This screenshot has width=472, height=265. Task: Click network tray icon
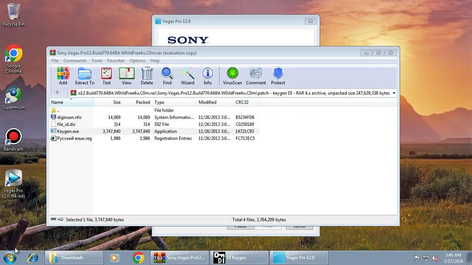click(426, 258)
